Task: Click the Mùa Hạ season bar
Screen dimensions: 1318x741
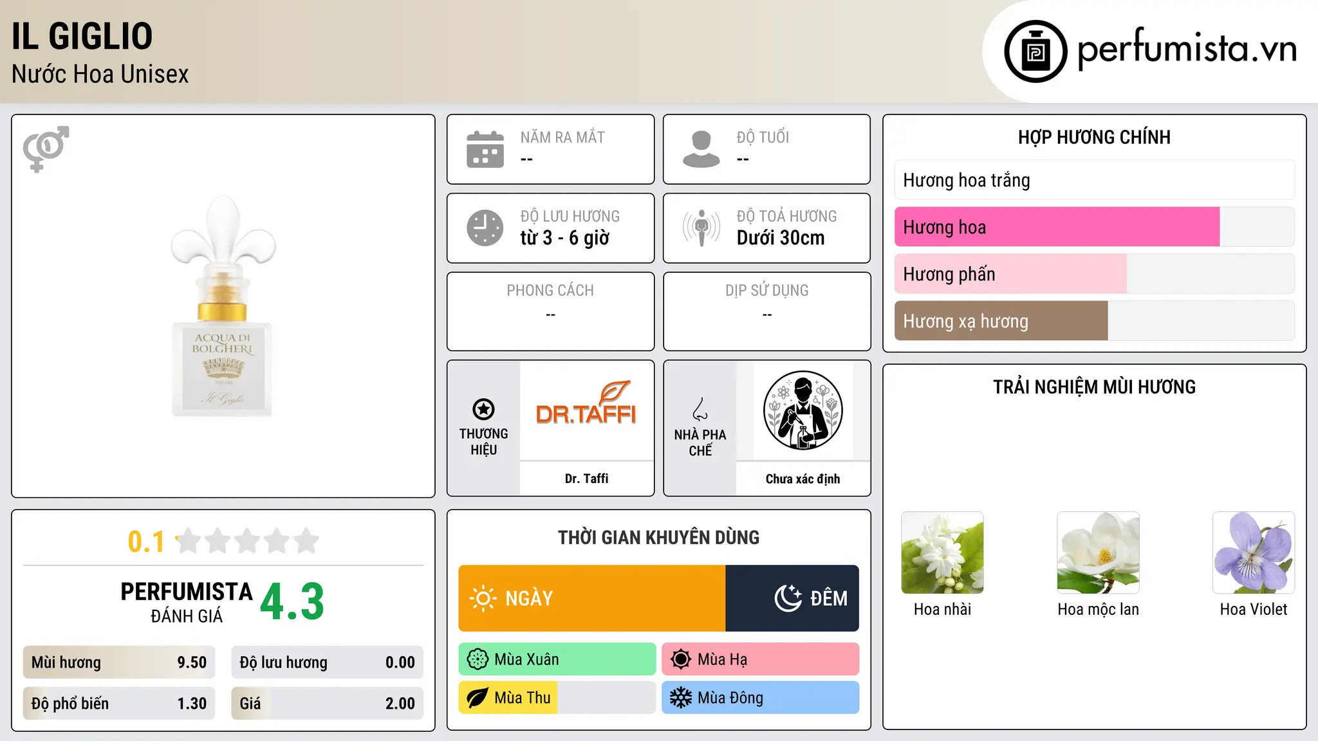Action: click(761, 659)
